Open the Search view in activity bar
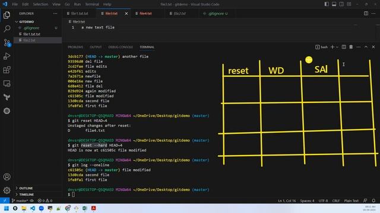This screenshot has height=213, width=380. coord(7,29)
